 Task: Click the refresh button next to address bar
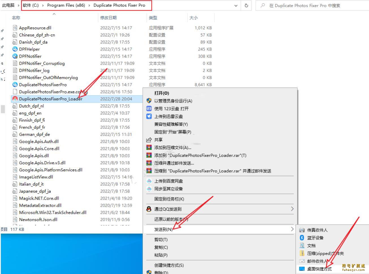point(246,5)
